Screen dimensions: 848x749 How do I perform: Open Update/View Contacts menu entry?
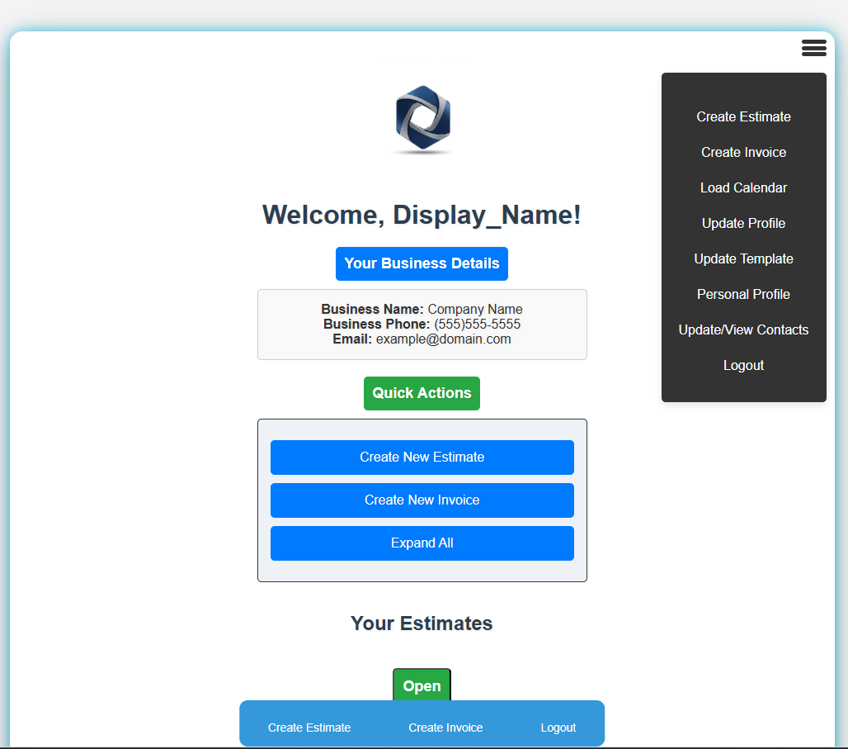pyautogui.click(x=743, y=329)
